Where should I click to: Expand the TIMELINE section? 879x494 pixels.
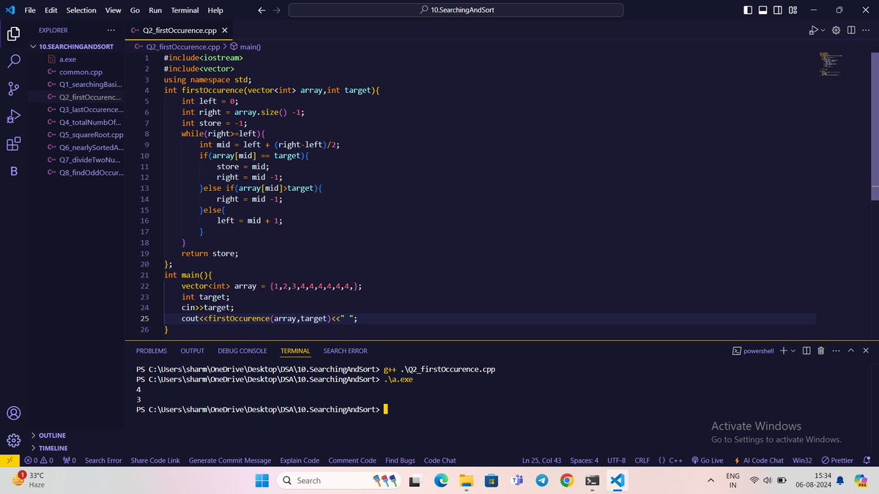tap(53, 448)
